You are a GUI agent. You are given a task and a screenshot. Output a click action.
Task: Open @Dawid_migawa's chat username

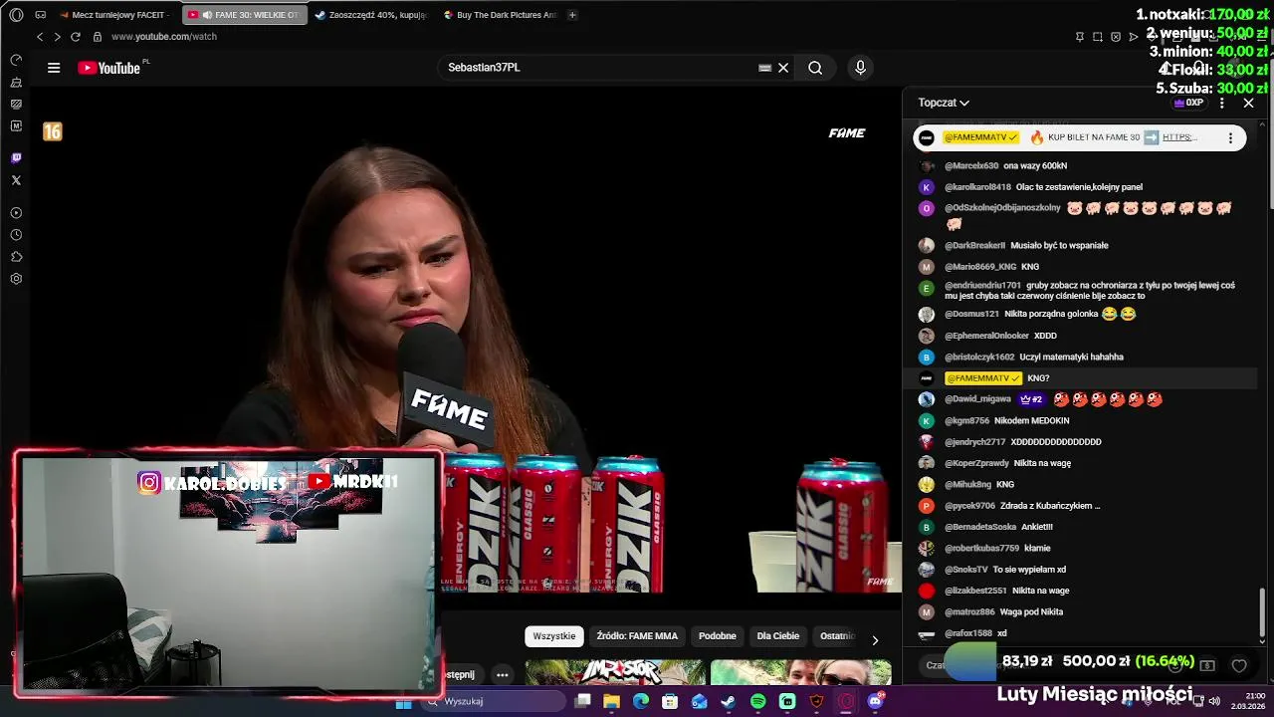click(x=977, y=399)
